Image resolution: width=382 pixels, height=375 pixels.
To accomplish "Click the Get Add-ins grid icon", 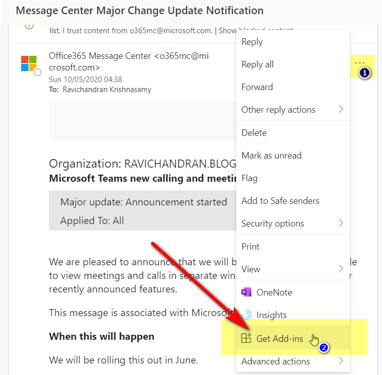I will [246, 338].
